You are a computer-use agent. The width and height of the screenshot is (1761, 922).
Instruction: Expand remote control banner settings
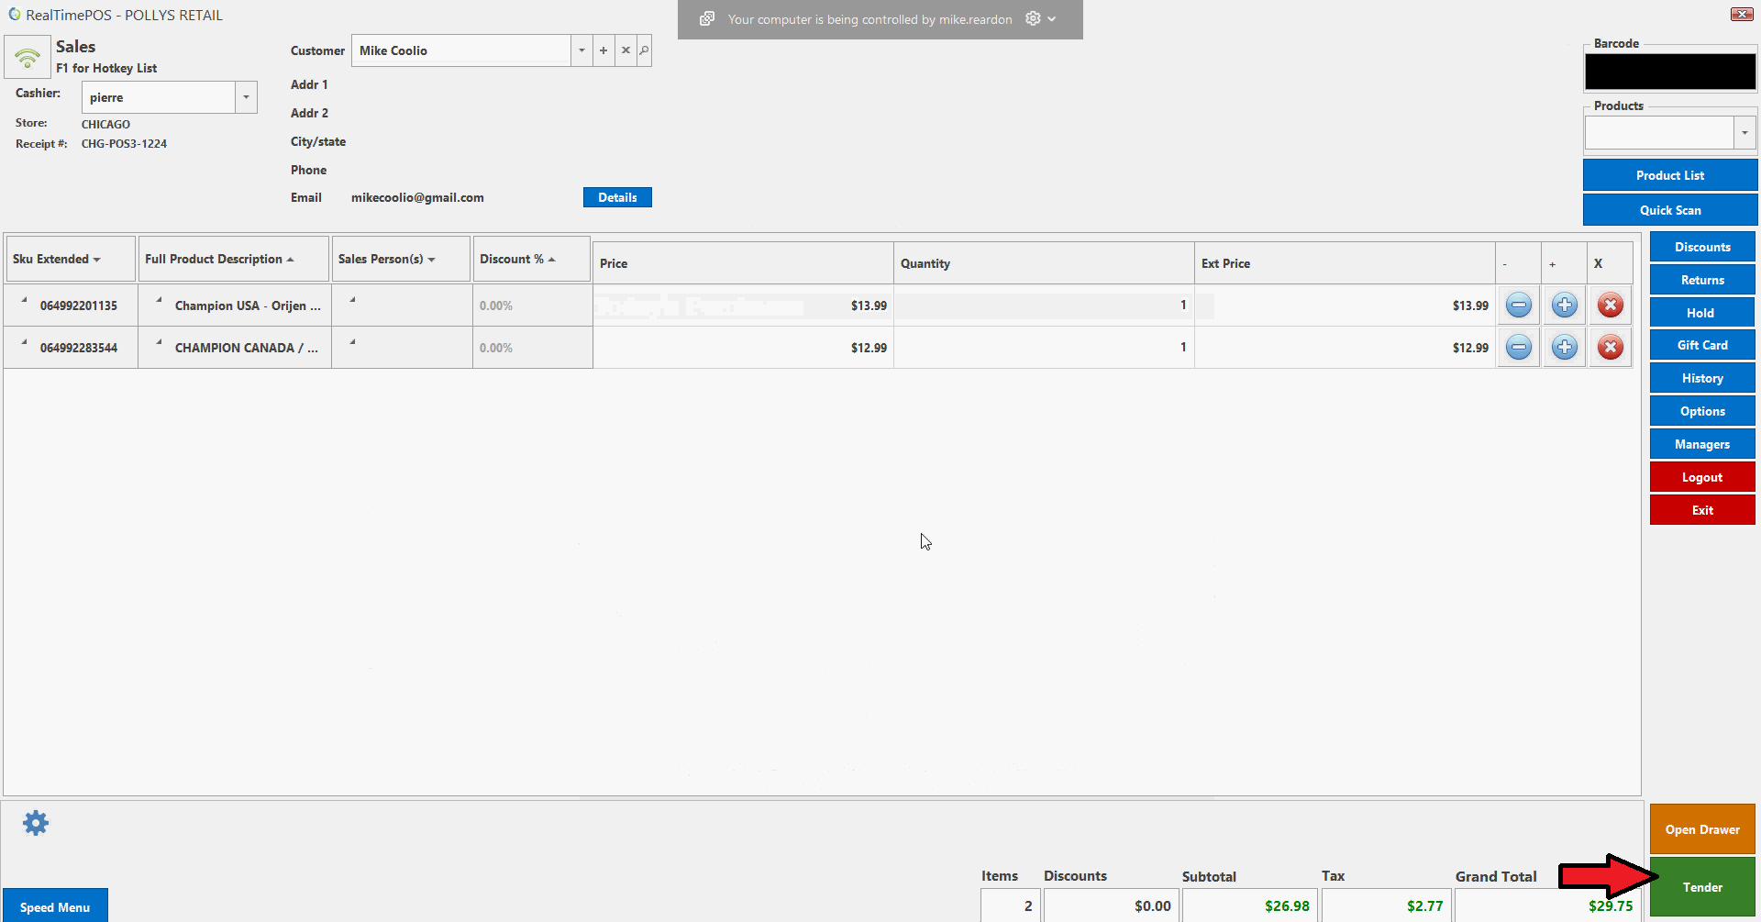[x=1040, y=19]
